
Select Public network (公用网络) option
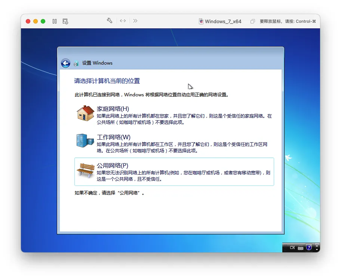coord(174,172)
